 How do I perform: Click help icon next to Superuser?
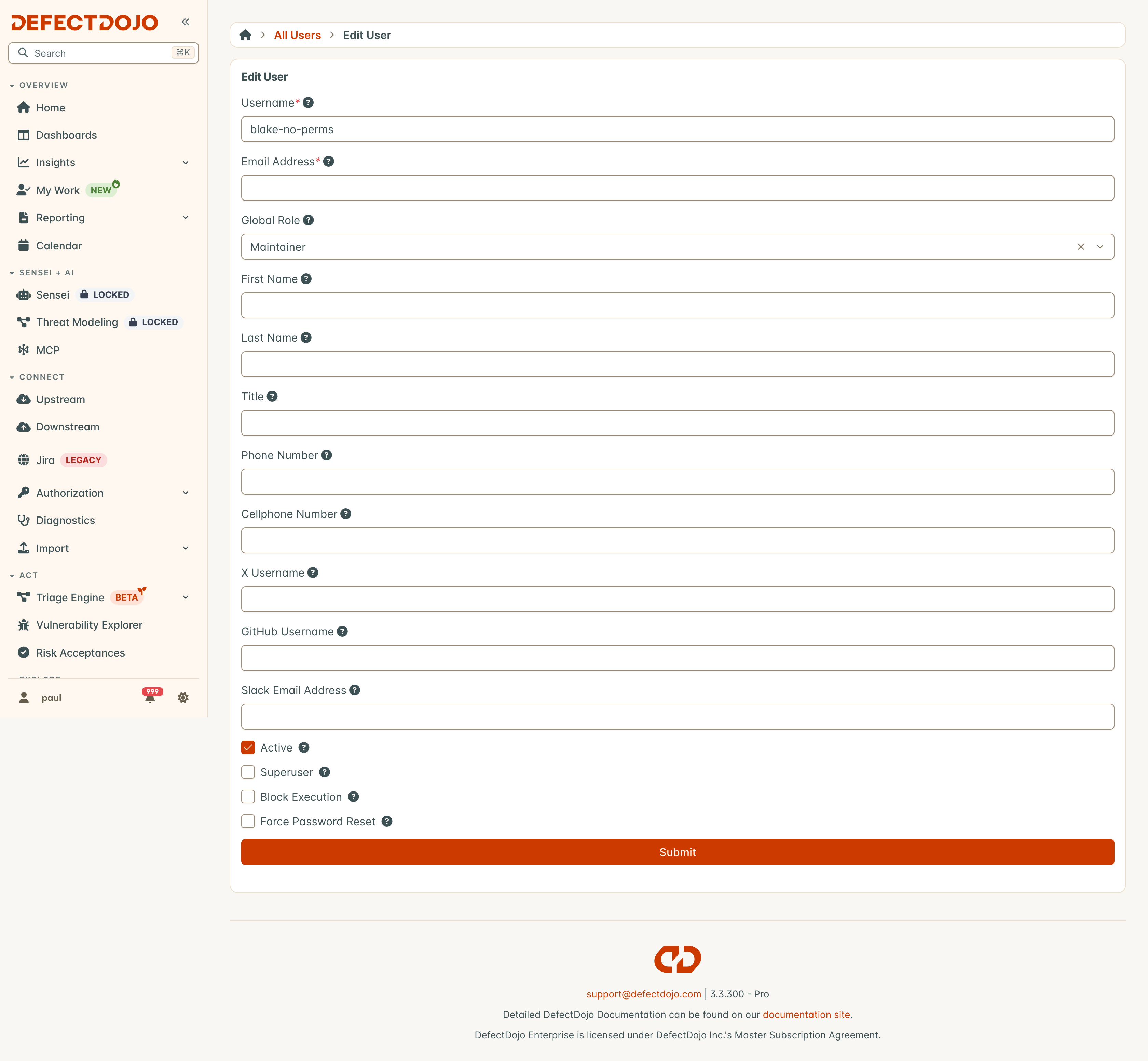tap(325, 772)
